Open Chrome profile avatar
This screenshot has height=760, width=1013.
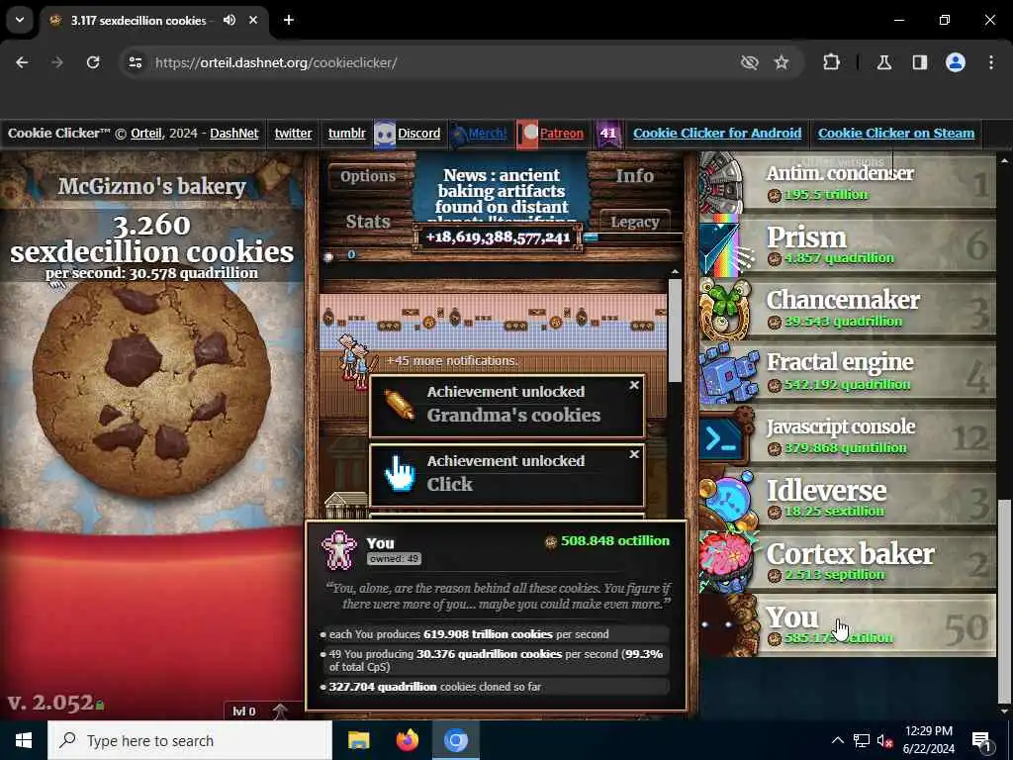956,62
